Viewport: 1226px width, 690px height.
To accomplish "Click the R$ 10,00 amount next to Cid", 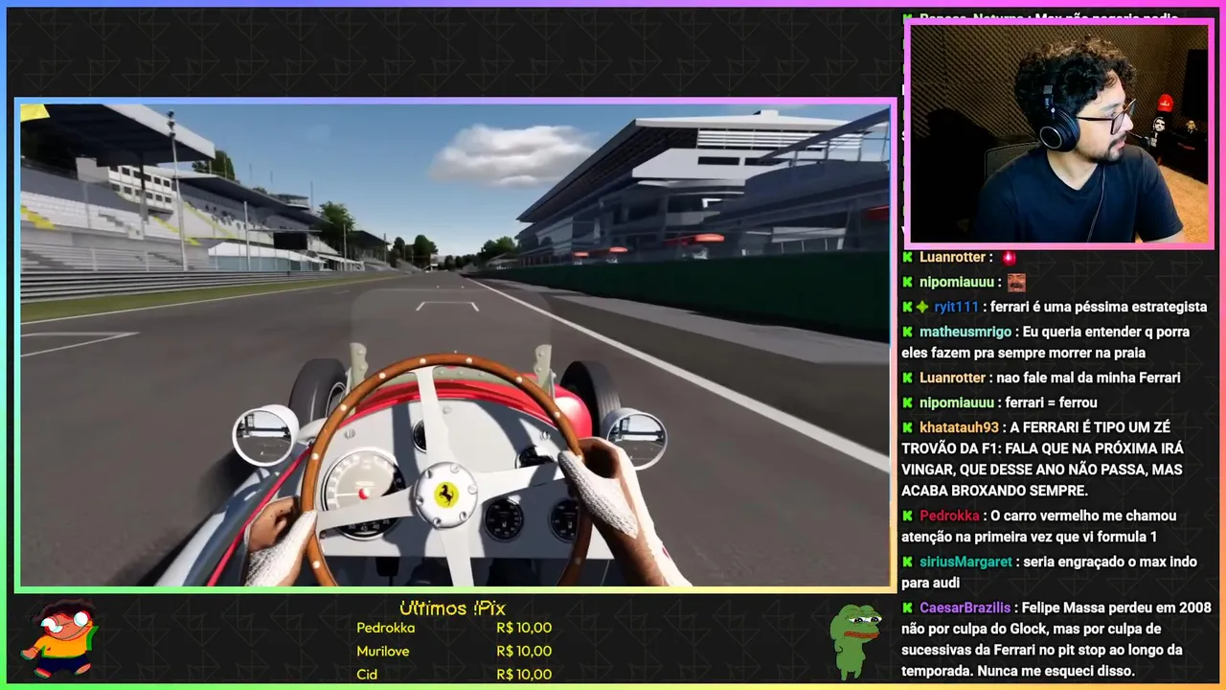I will tap(524, 674).
